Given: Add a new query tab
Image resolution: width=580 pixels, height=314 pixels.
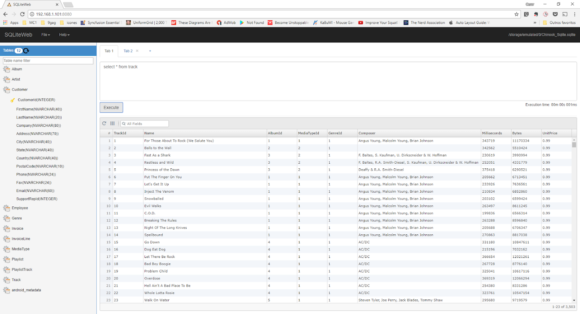Looking at the screenshot, I should (x=150, y=51).
